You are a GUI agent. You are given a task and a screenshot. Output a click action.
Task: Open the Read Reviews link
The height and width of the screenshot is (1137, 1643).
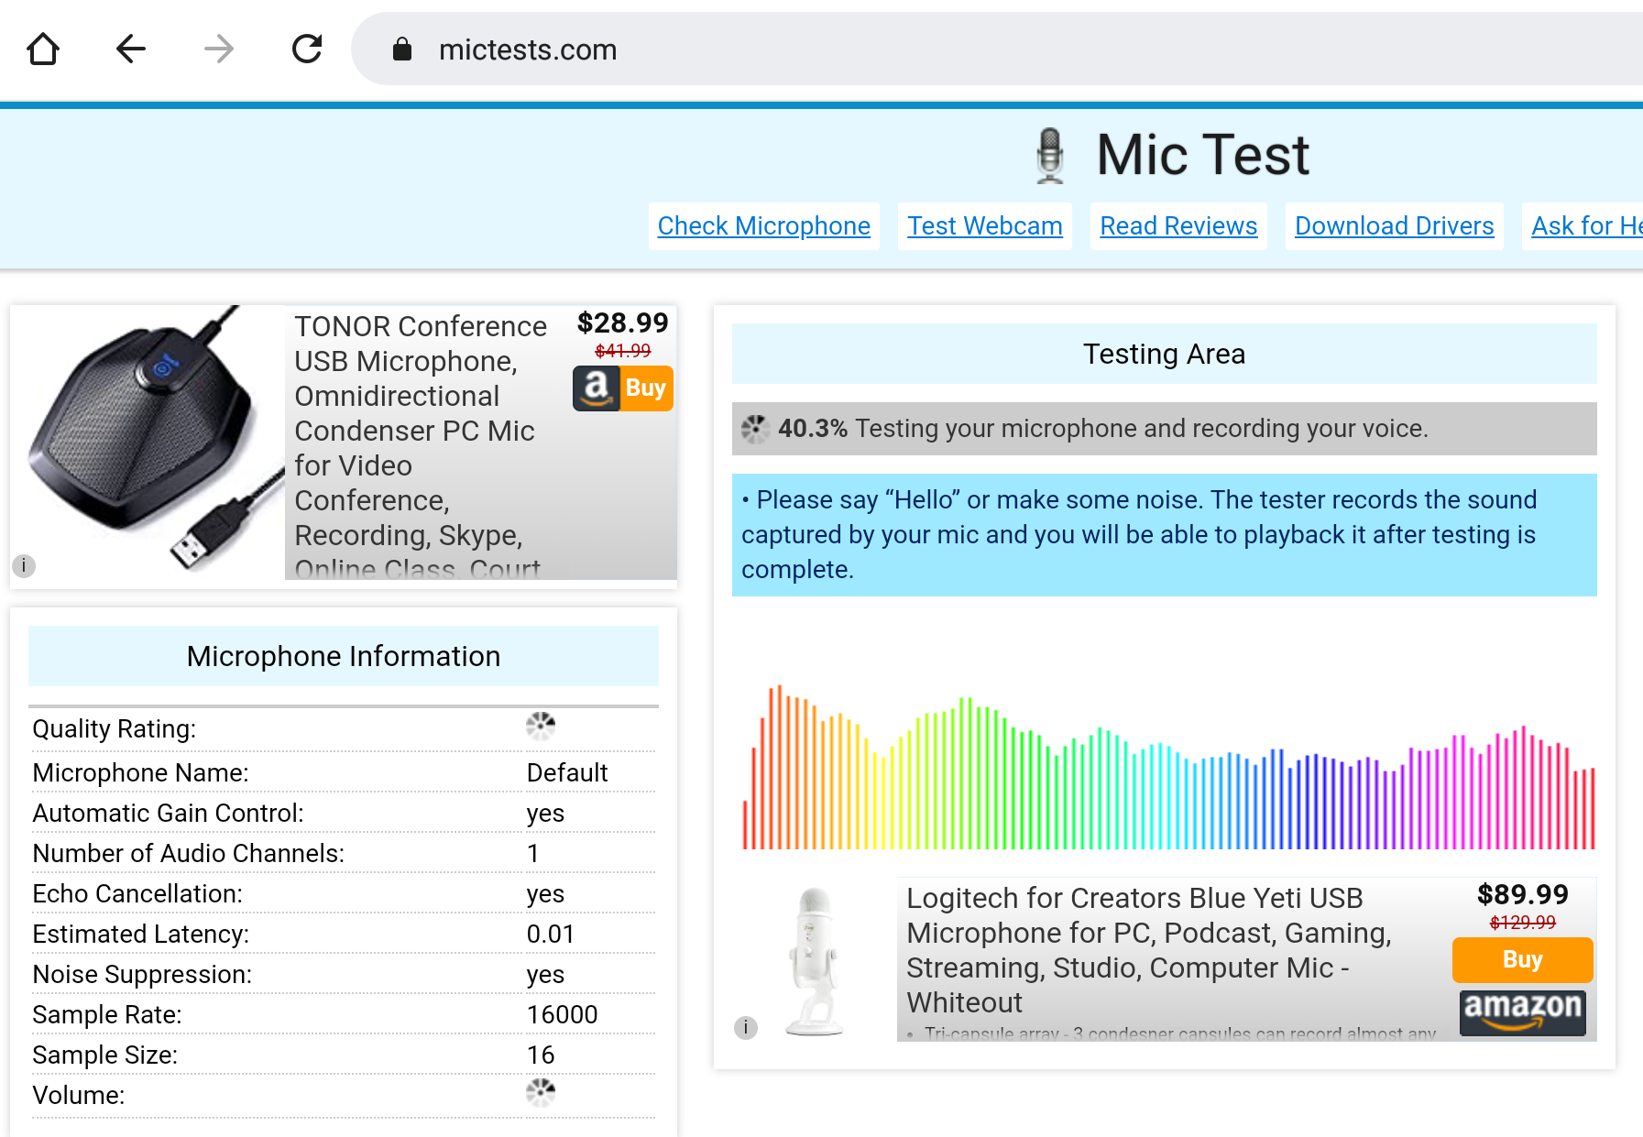coord(1178,225)
